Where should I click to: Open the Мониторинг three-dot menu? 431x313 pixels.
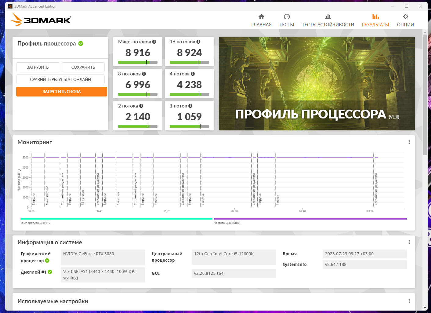(x=409, y=142)
